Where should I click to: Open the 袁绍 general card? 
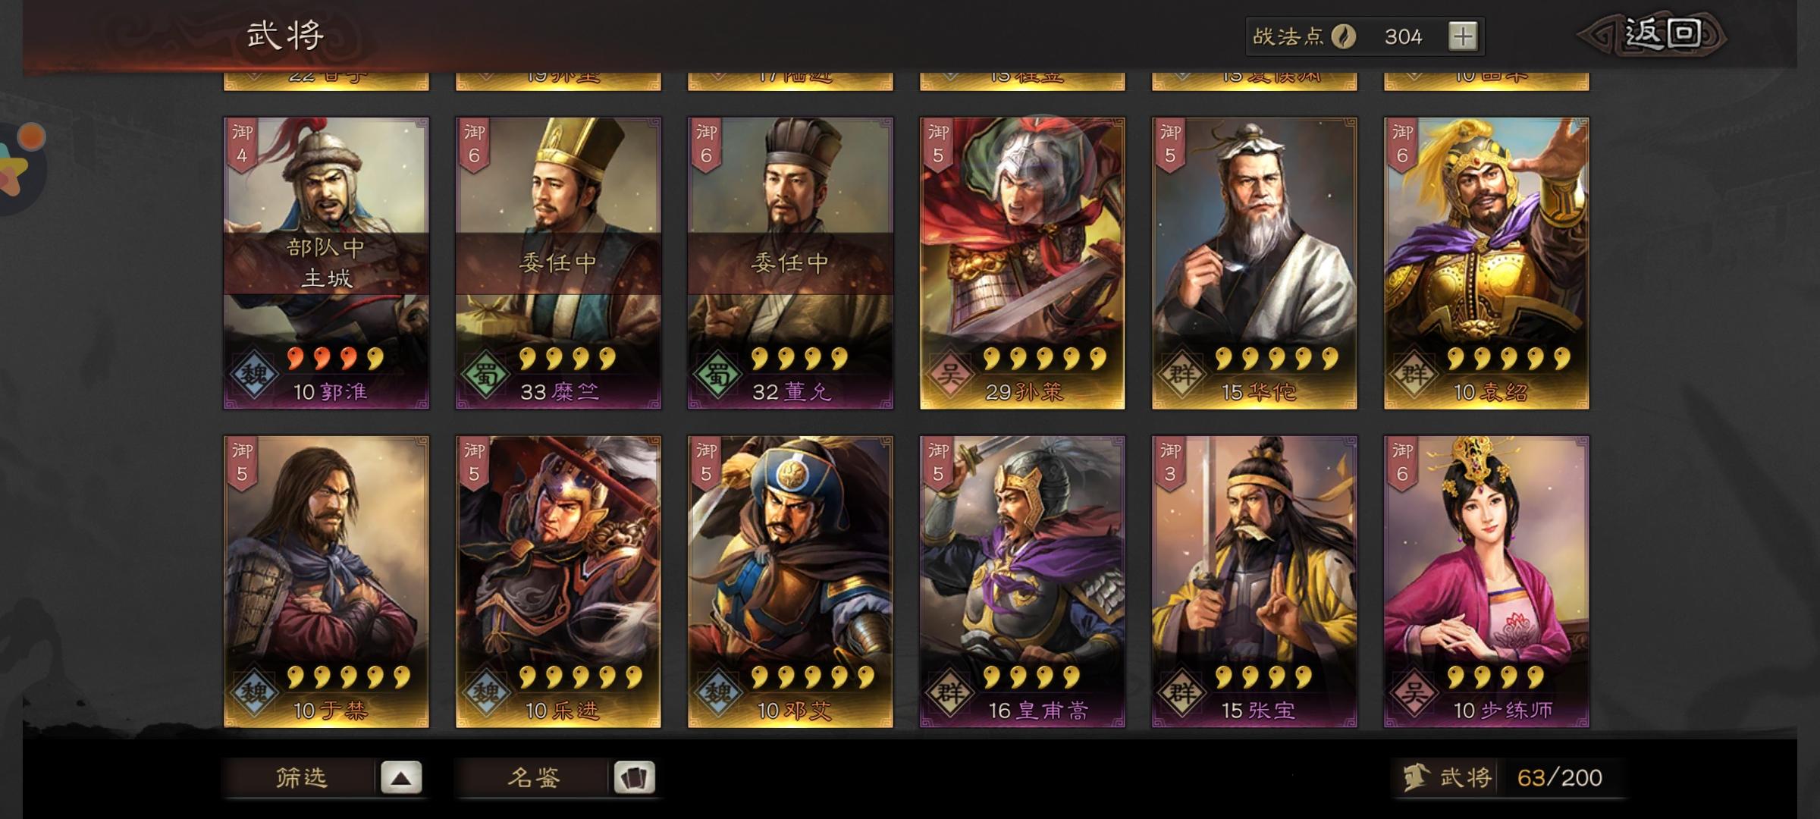point(1486,263)
